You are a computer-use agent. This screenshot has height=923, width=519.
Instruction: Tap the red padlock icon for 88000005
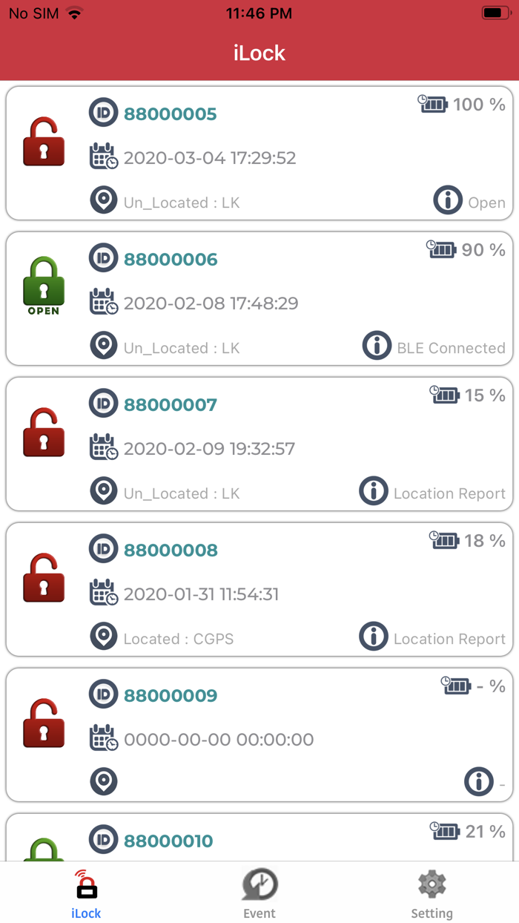click(x=43, y=140)
